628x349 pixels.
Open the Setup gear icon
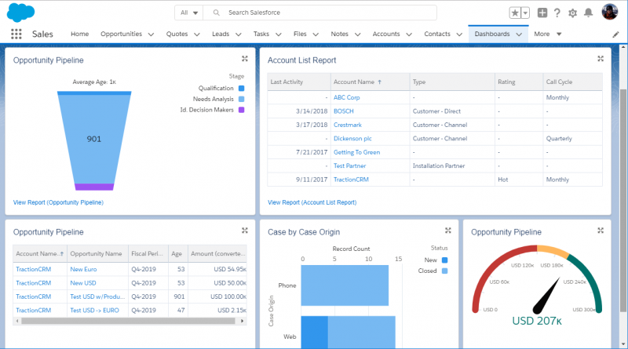[x=573, y=13]
